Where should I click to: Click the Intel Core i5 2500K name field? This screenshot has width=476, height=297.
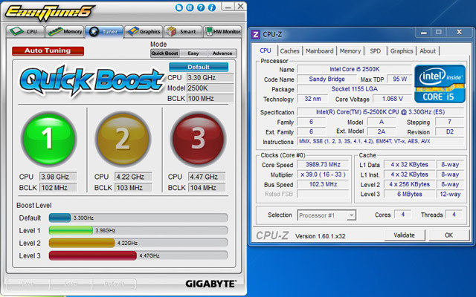(x=354, y=69)
